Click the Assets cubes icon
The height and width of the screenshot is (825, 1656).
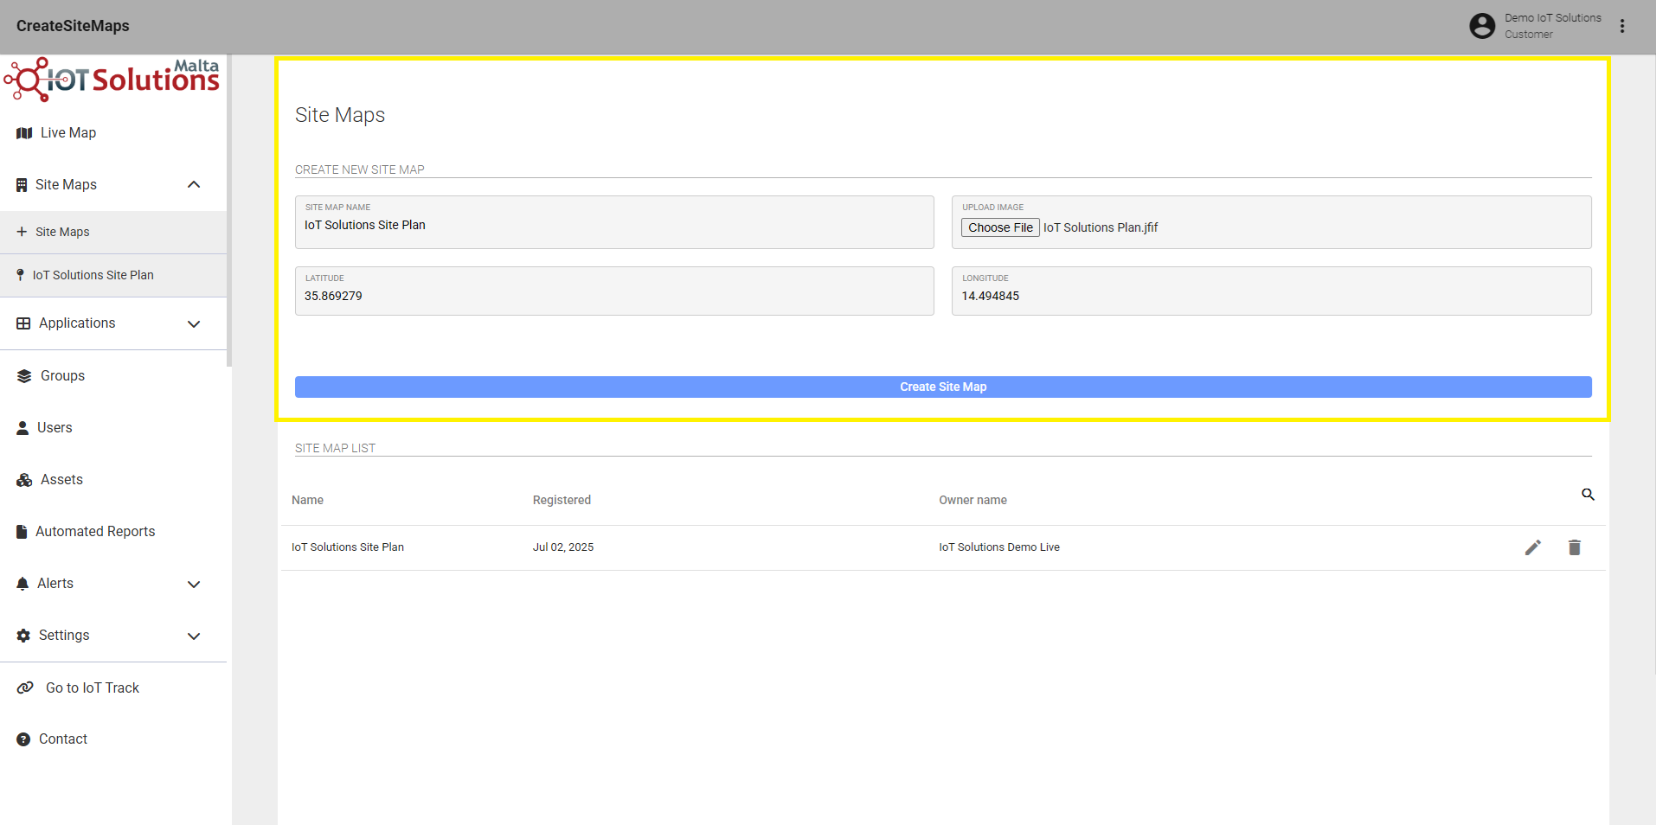point(24,480)
